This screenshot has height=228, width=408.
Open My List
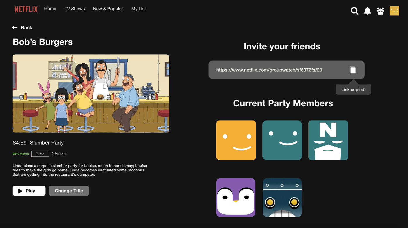[139, 9]
